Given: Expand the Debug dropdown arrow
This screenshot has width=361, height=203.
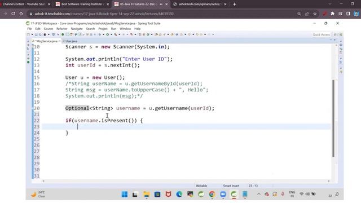Looking at the screenshot, I should click(x=103, y=34).
